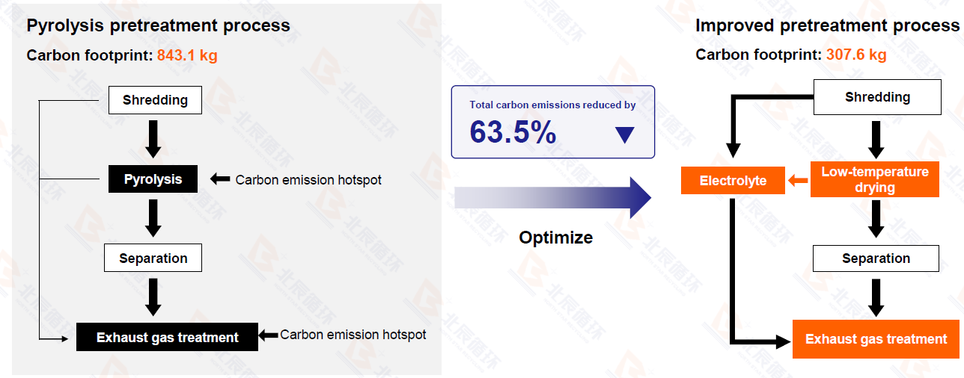The width and height of the screenshot is (964, 378).
Task: Click the downward triangle beside 63.5%
Action: [624, 134]
